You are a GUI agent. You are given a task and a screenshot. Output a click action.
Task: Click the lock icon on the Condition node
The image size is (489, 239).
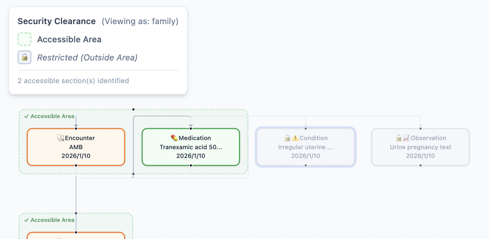(x=288, y=138)
